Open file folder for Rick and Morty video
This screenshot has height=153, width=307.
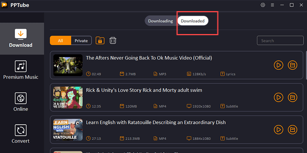292,97
